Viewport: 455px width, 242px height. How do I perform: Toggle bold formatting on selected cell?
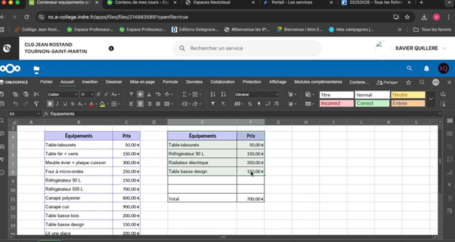[x=50, y=104]
